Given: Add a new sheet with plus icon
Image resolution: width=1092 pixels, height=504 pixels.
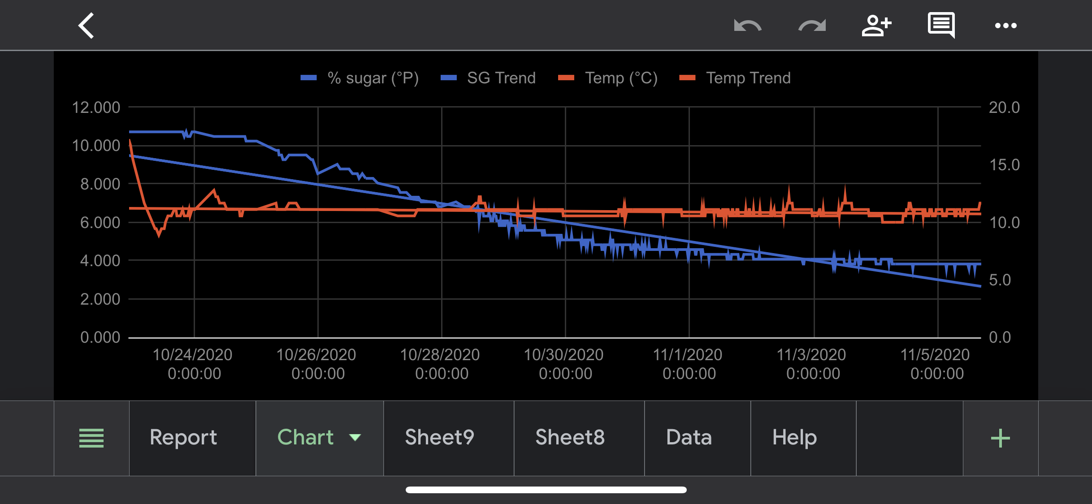Looking at the screenshot, I should [1000, 438].
